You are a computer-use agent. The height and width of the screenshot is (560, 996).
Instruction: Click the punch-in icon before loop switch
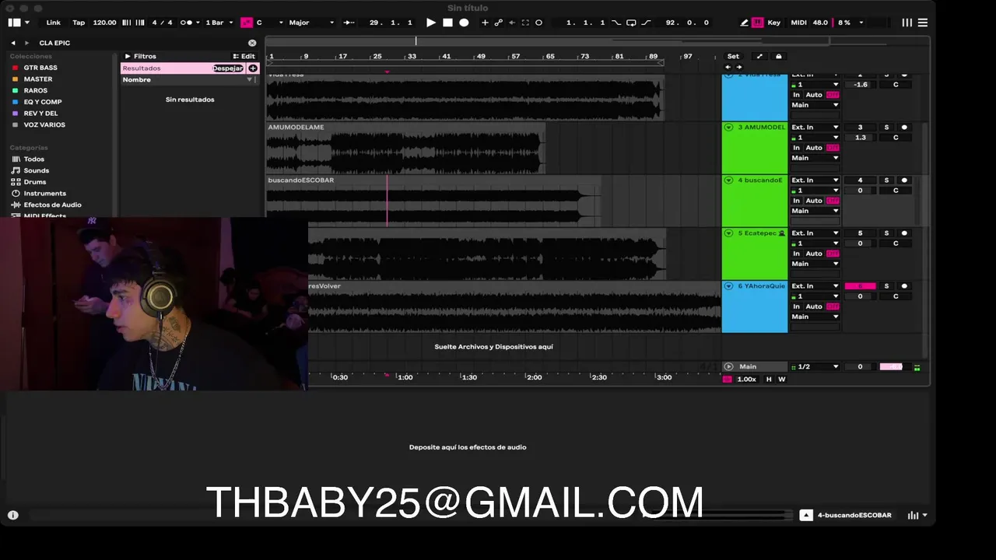tap(616, 23)
